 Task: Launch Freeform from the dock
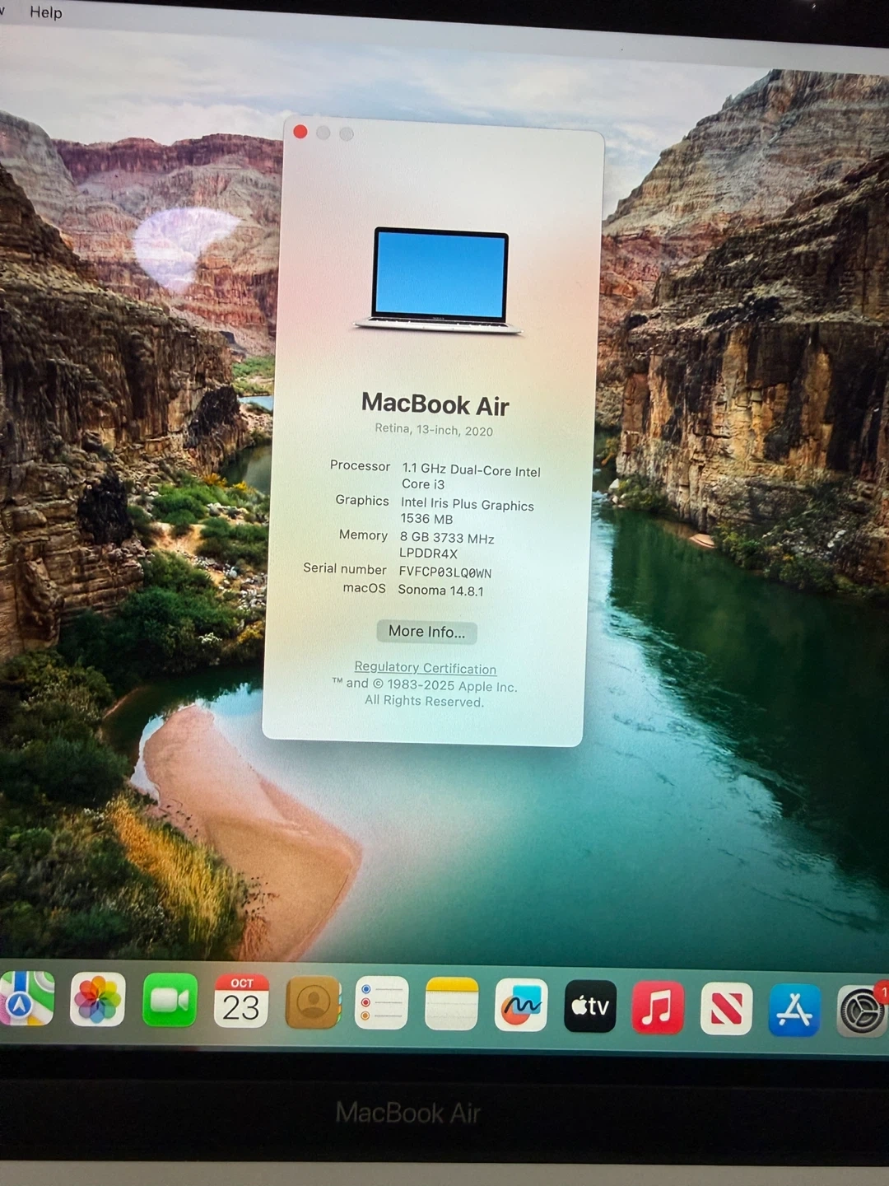[521, 1005]
